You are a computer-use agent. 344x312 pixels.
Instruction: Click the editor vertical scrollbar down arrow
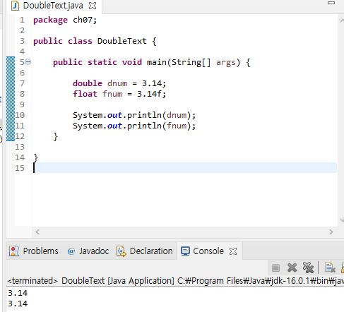(x=342, y=220)
